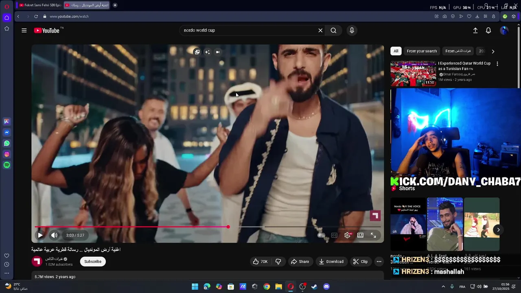The image size is (521, 293).
Task: Dislike the video
Action: 278,262
